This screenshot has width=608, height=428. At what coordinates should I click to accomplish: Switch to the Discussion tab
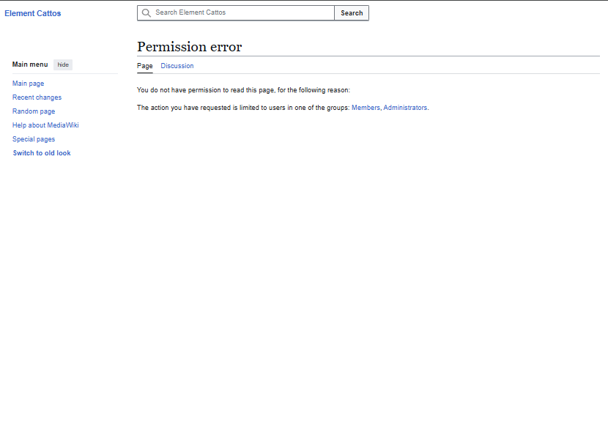tap(177, 66)
